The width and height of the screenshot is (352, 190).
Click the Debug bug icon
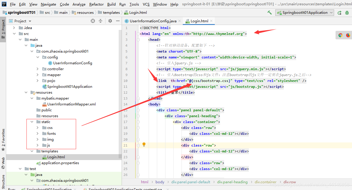(347, 13)
